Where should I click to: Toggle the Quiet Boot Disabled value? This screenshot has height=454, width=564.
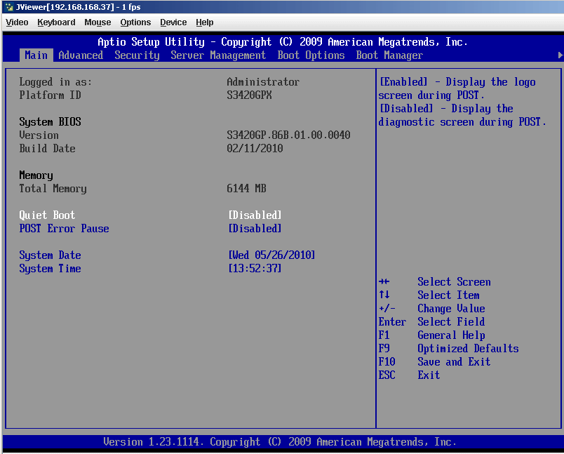coord(255,215)
